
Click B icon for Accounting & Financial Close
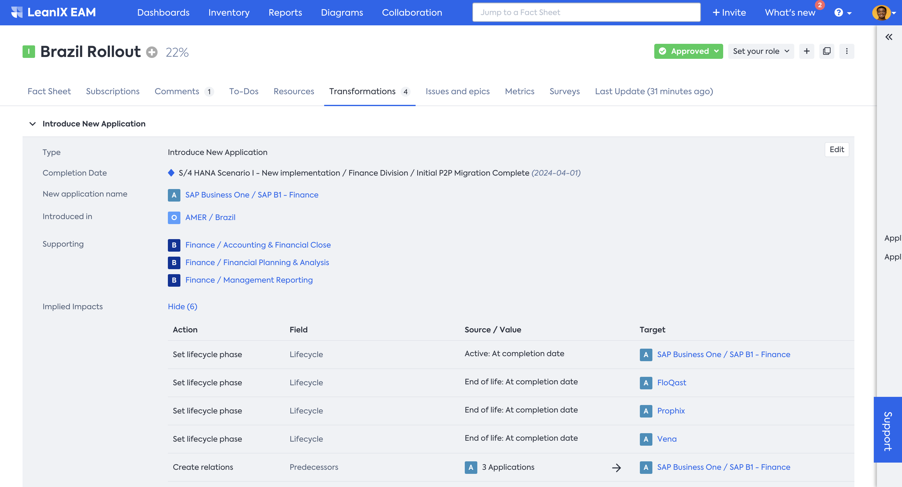click(174, 245)
